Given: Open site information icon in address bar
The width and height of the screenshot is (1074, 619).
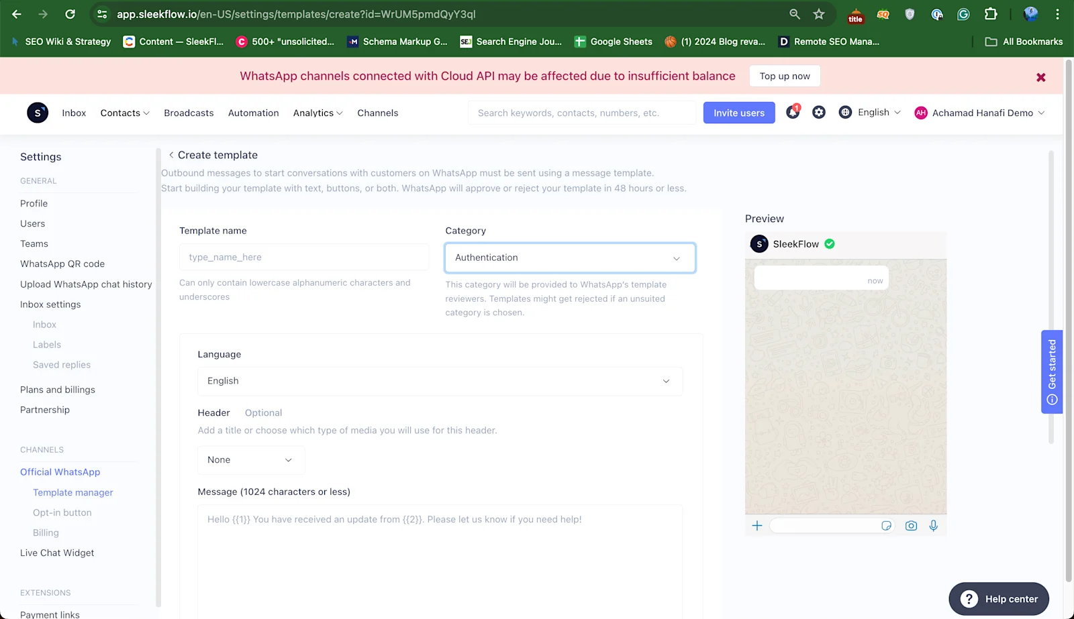Looking at the screenshot, I should tap(102, 14).
